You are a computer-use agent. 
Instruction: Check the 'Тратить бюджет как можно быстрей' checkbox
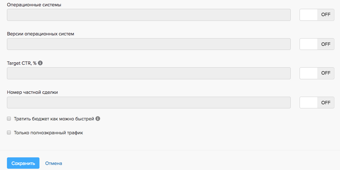(x=9, y=119)
